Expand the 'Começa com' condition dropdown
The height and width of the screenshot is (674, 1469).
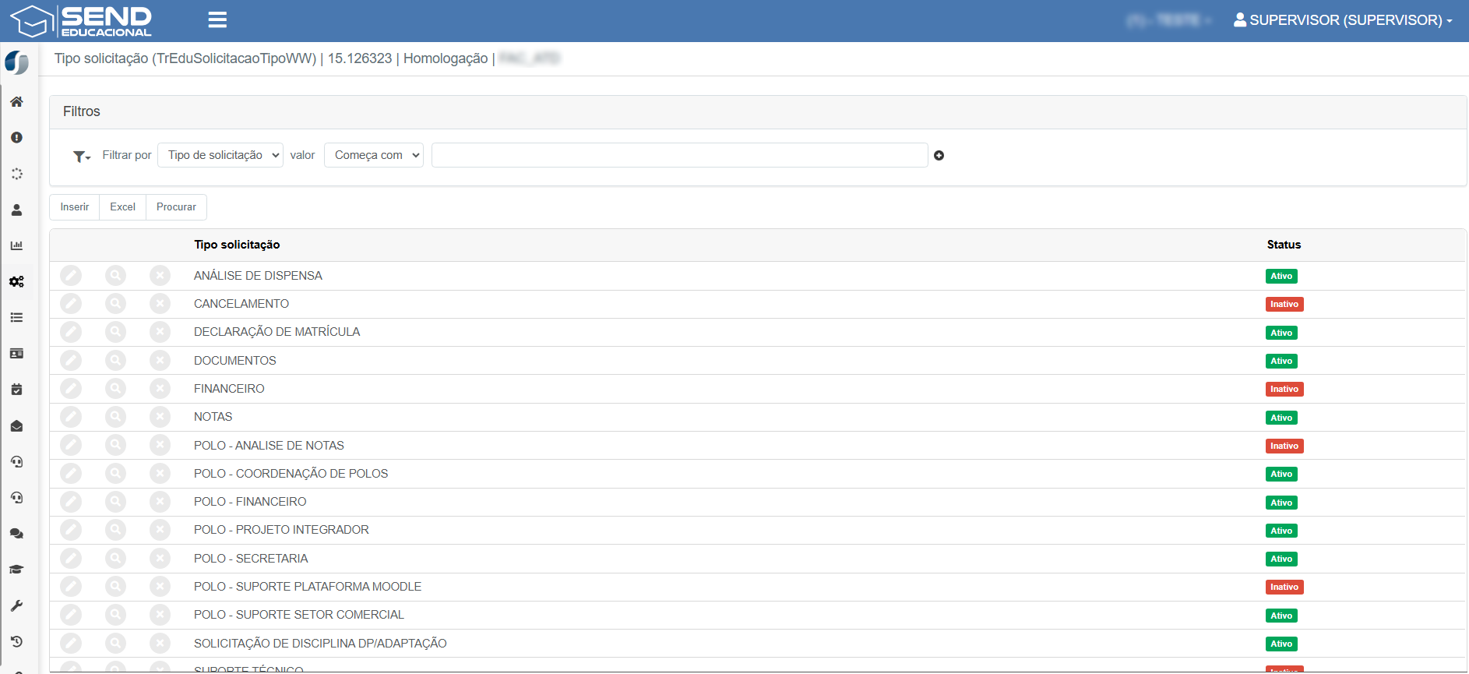click(374, 155)
